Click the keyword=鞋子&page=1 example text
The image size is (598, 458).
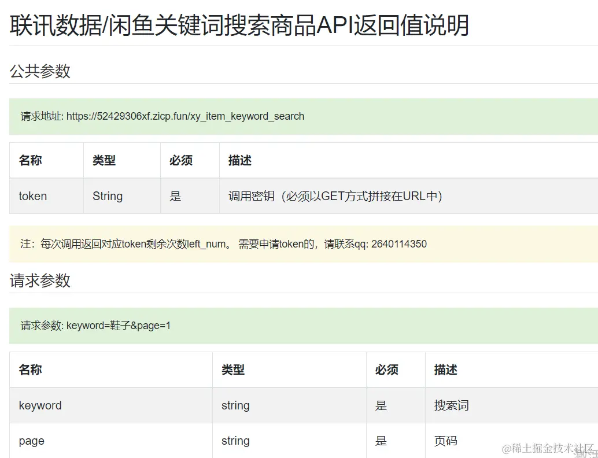[118, 326]
